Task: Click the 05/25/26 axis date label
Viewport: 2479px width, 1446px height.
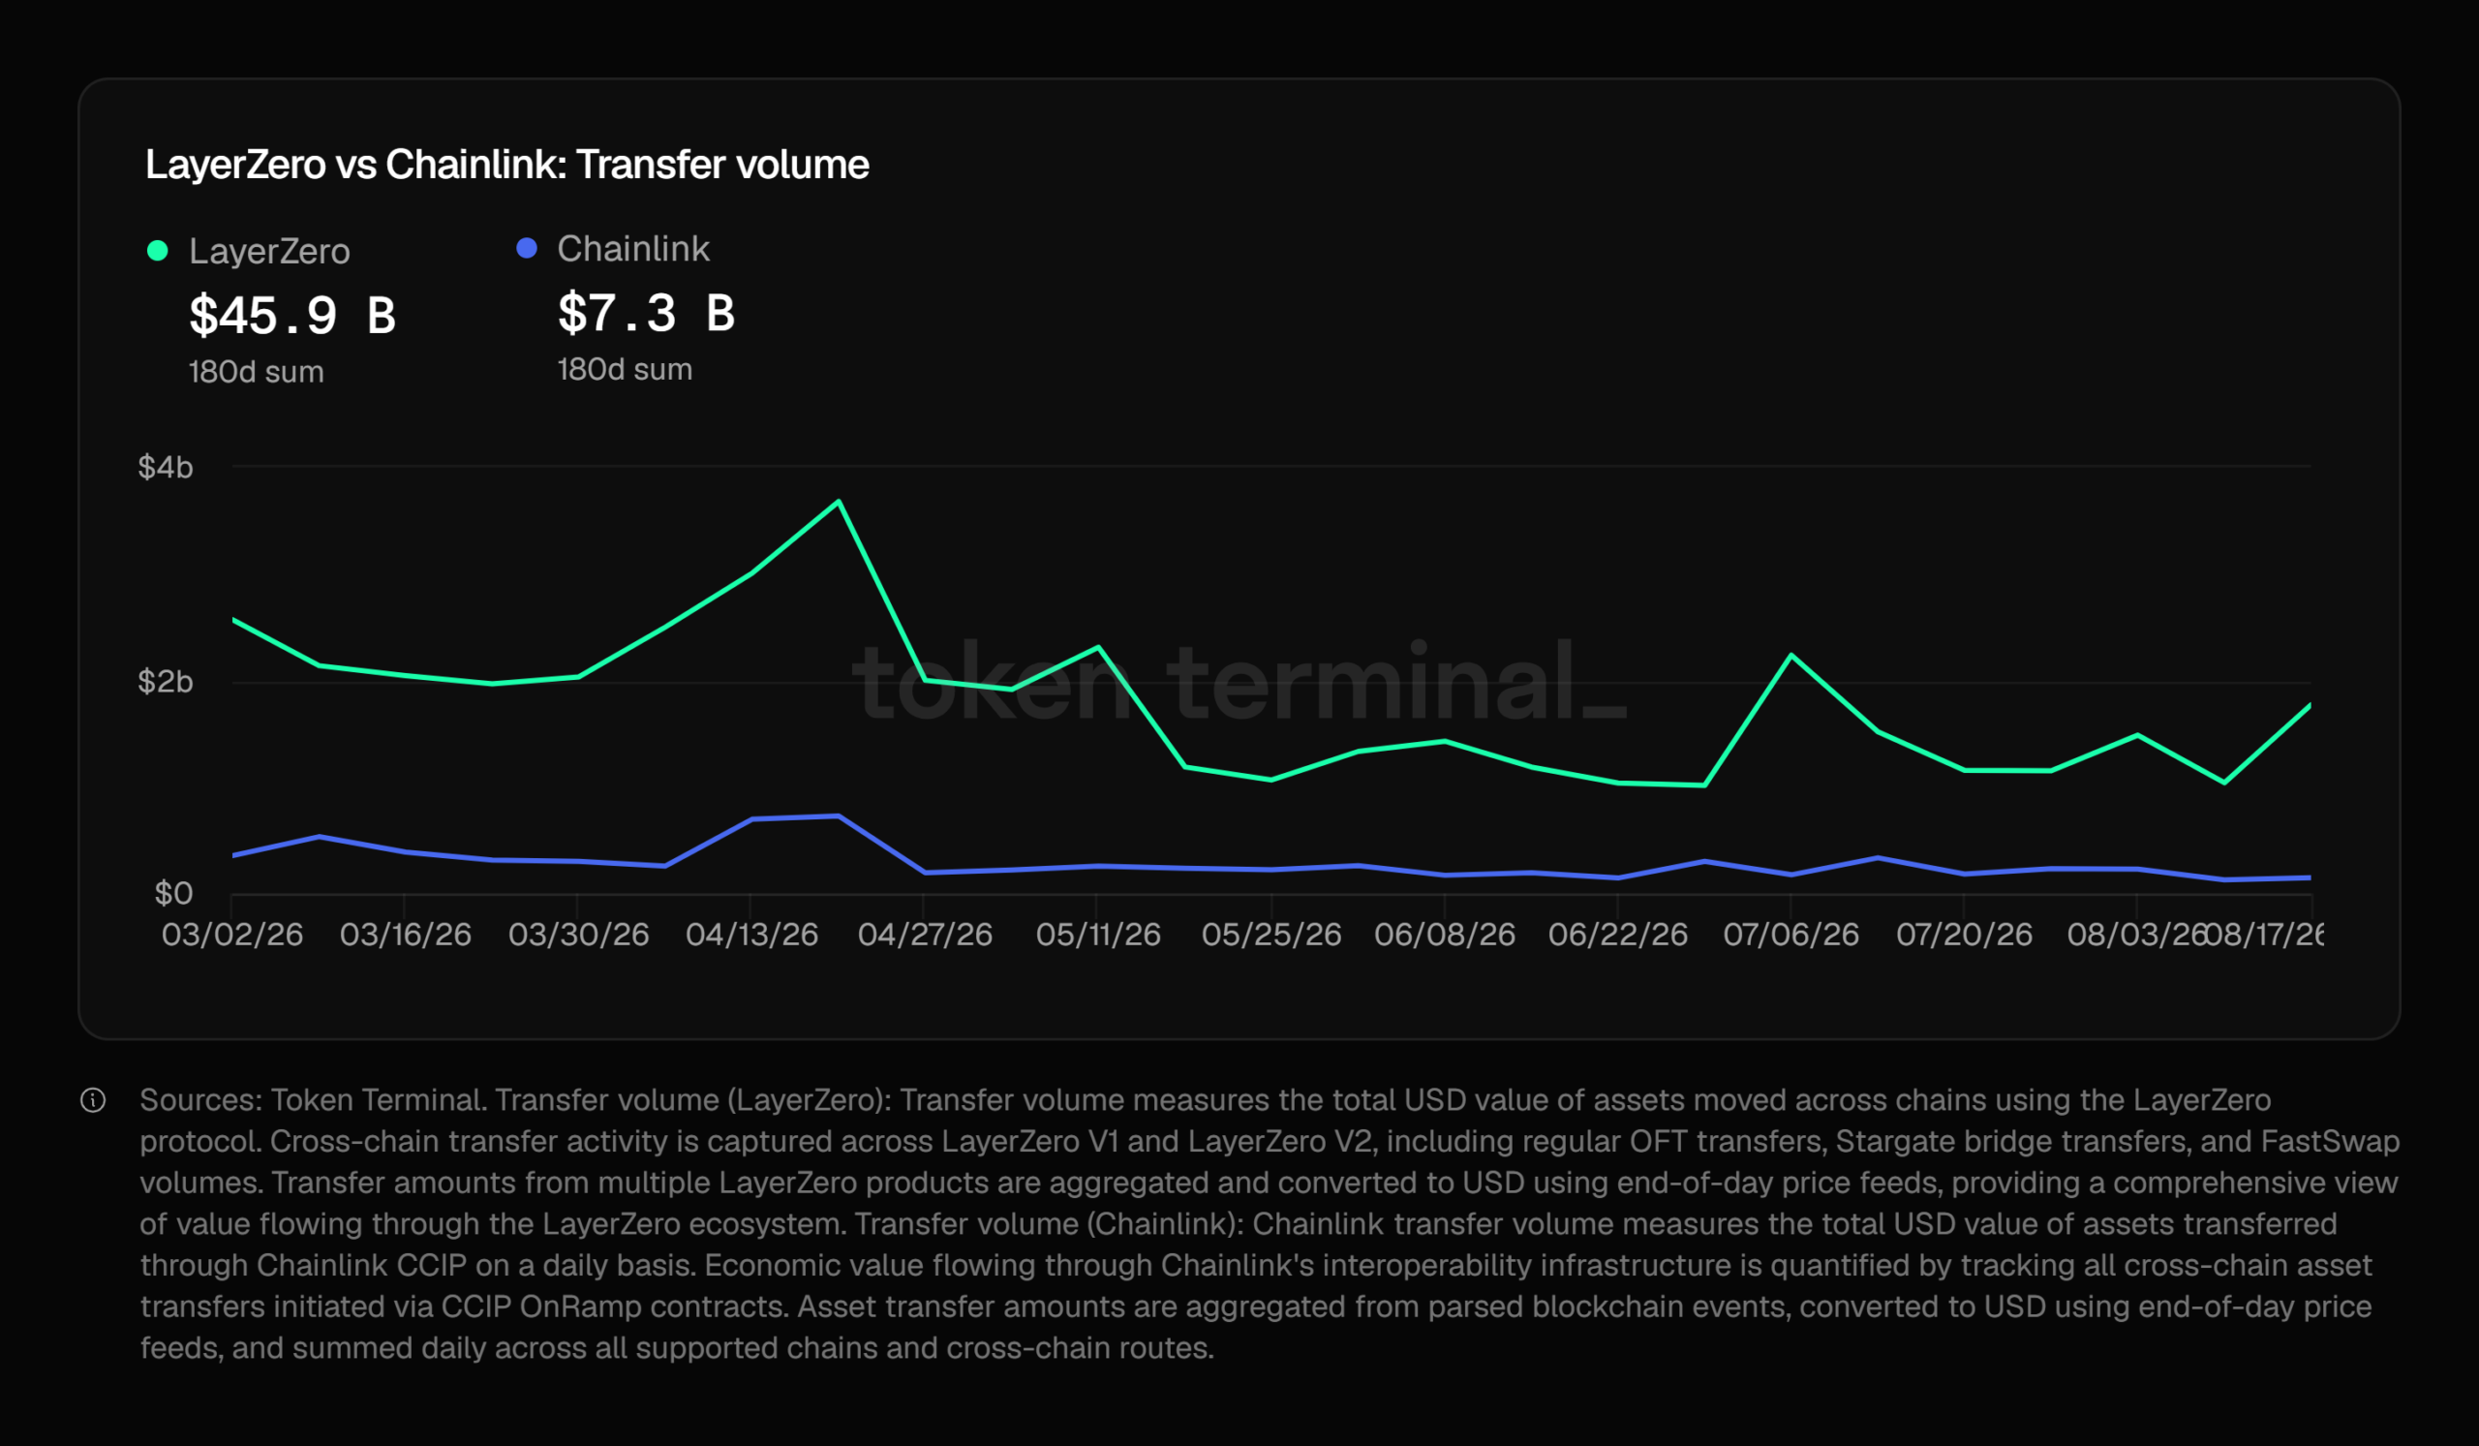Action: click(x=1271, y=934)
